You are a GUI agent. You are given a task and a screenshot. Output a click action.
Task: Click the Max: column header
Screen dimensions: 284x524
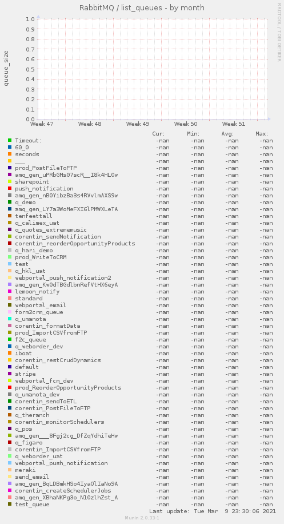click(x=262, y=134)
